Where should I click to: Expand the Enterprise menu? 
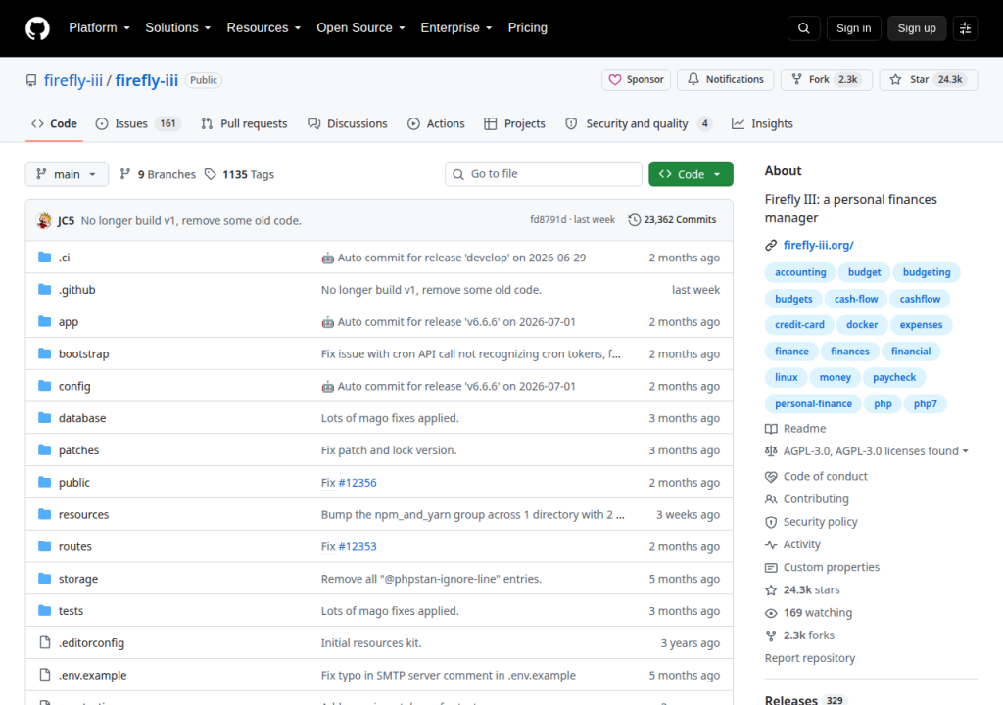point(456,28)
